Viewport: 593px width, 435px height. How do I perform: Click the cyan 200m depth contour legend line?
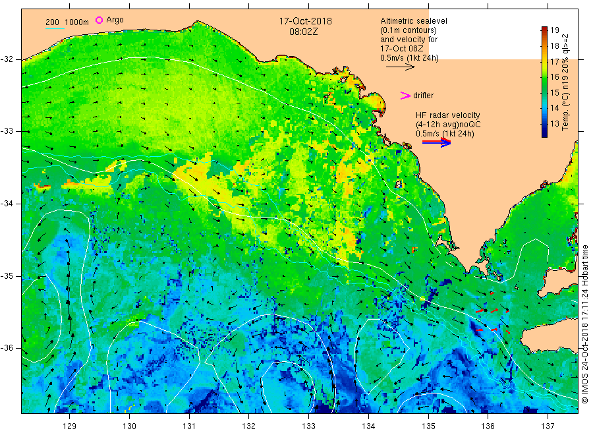pos(55,28)
